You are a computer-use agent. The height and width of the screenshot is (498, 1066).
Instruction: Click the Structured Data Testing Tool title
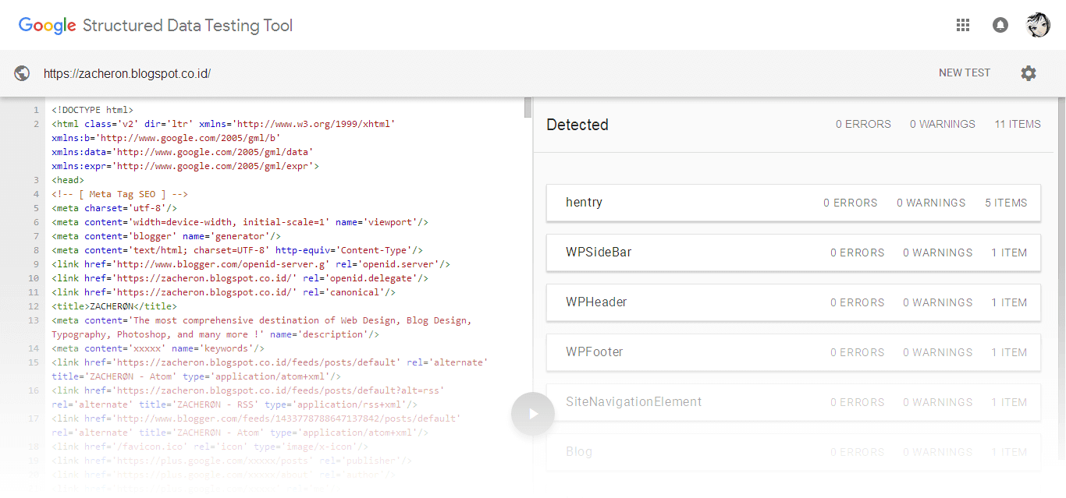coord(187,25)
